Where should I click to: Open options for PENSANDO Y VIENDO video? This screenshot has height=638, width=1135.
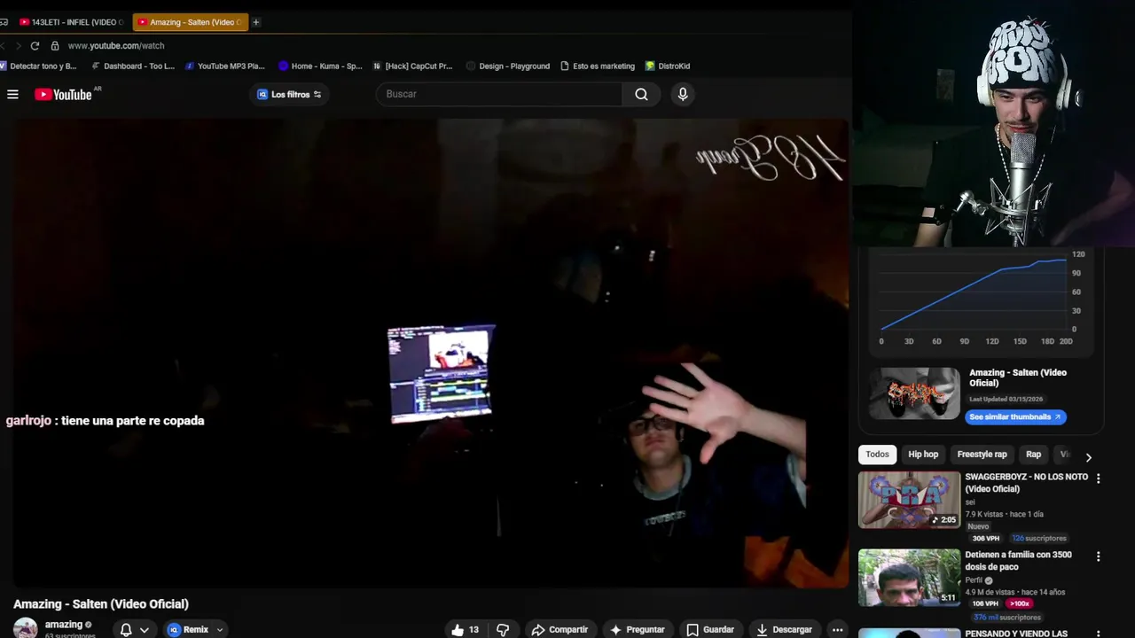(1098, 634)
